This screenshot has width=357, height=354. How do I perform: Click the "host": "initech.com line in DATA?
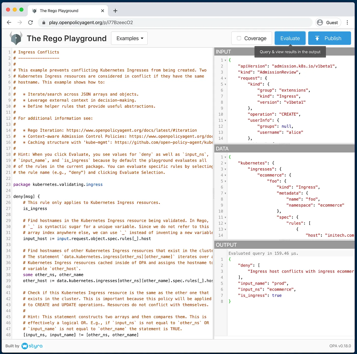330,235
